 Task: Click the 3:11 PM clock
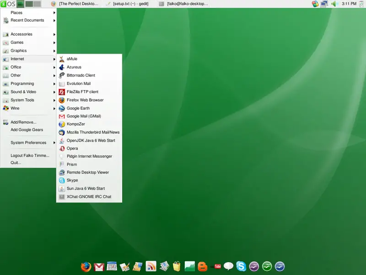(349, 4)
